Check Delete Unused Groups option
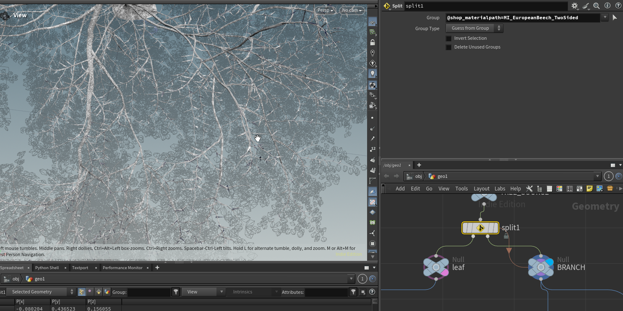The width and height of the screenshot is (623, 311). click(x=448, y=47)
